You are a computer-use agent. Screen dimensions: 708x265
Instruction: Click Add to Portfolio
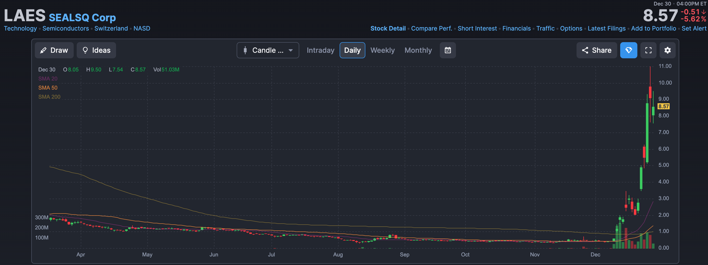click(653, 28)
